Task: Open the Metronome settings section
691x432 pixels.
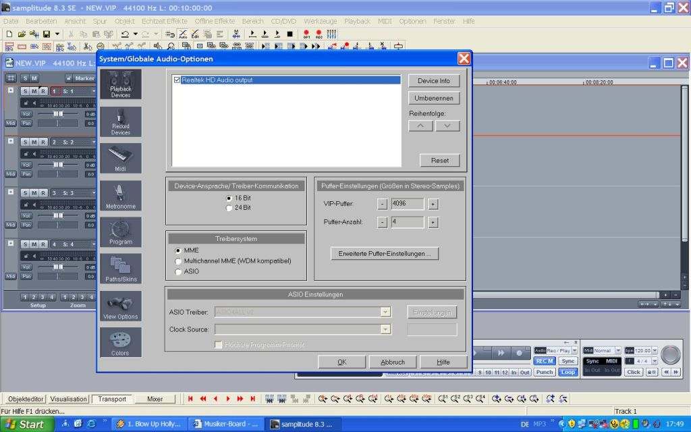Action: 120,195
